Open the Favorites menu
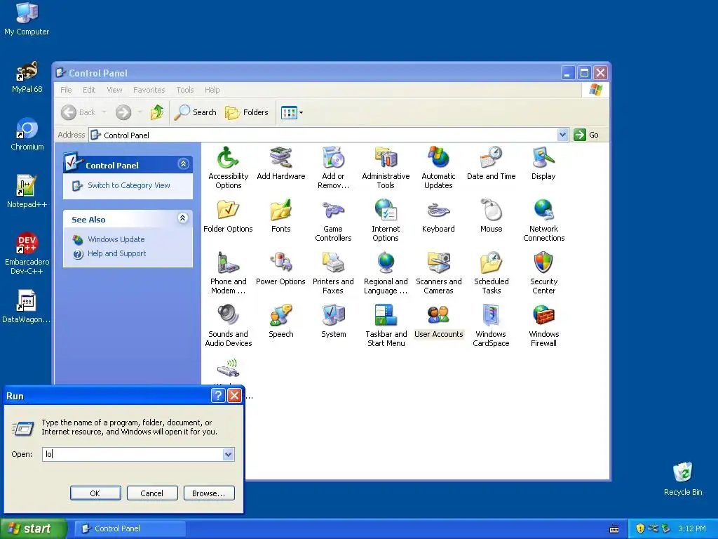 149,90
